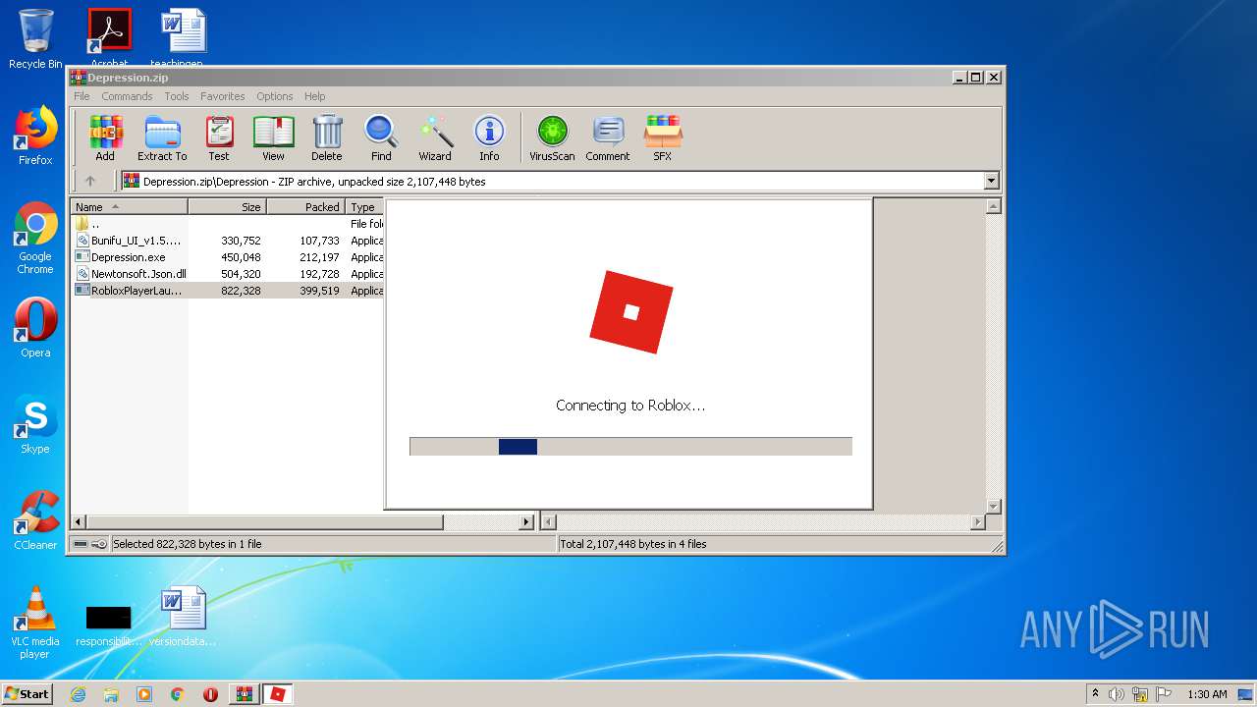The width and height of the screenshot is (1257, 707).
Task: Click the Find magnifier icon
Action: (x=381, y=137)
